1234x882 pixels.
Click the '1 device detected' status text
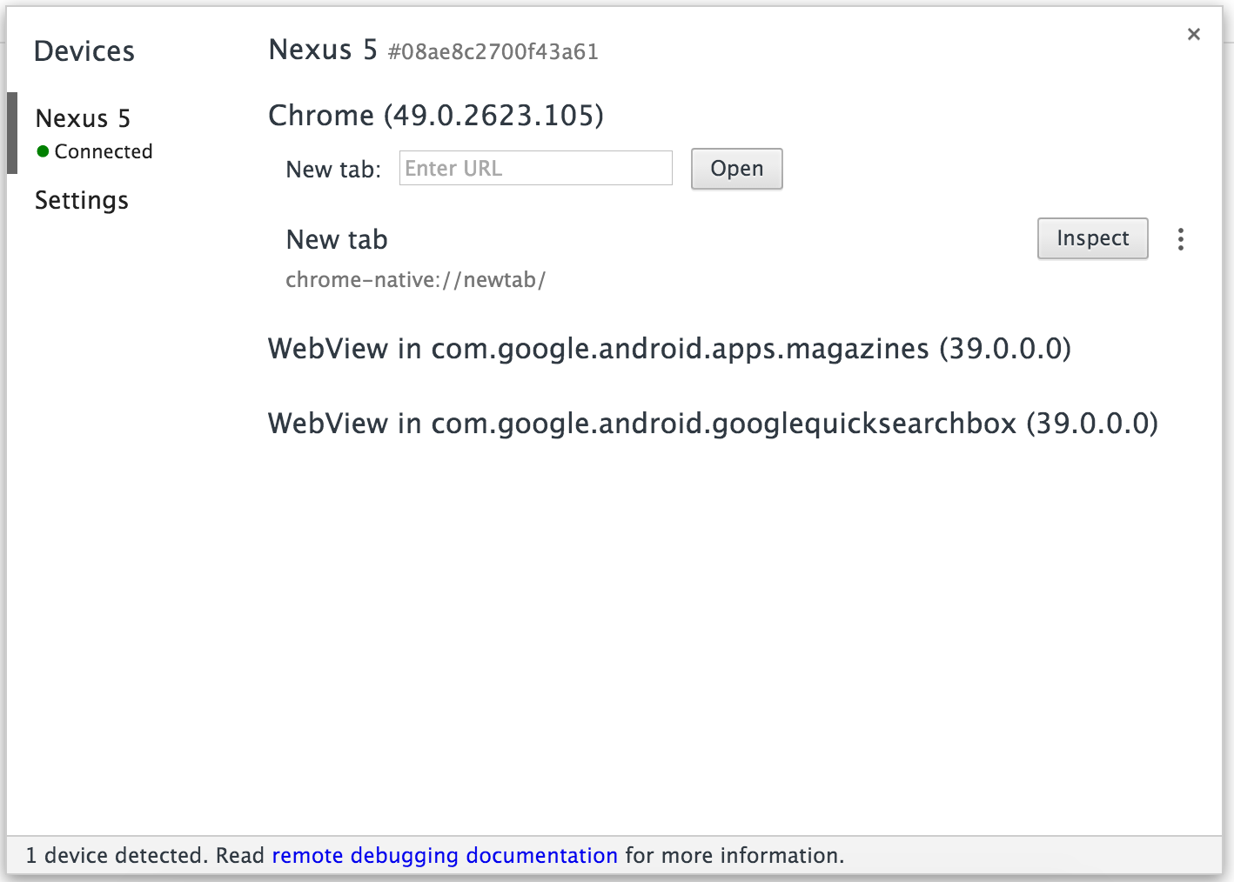(x=117, y=856)
